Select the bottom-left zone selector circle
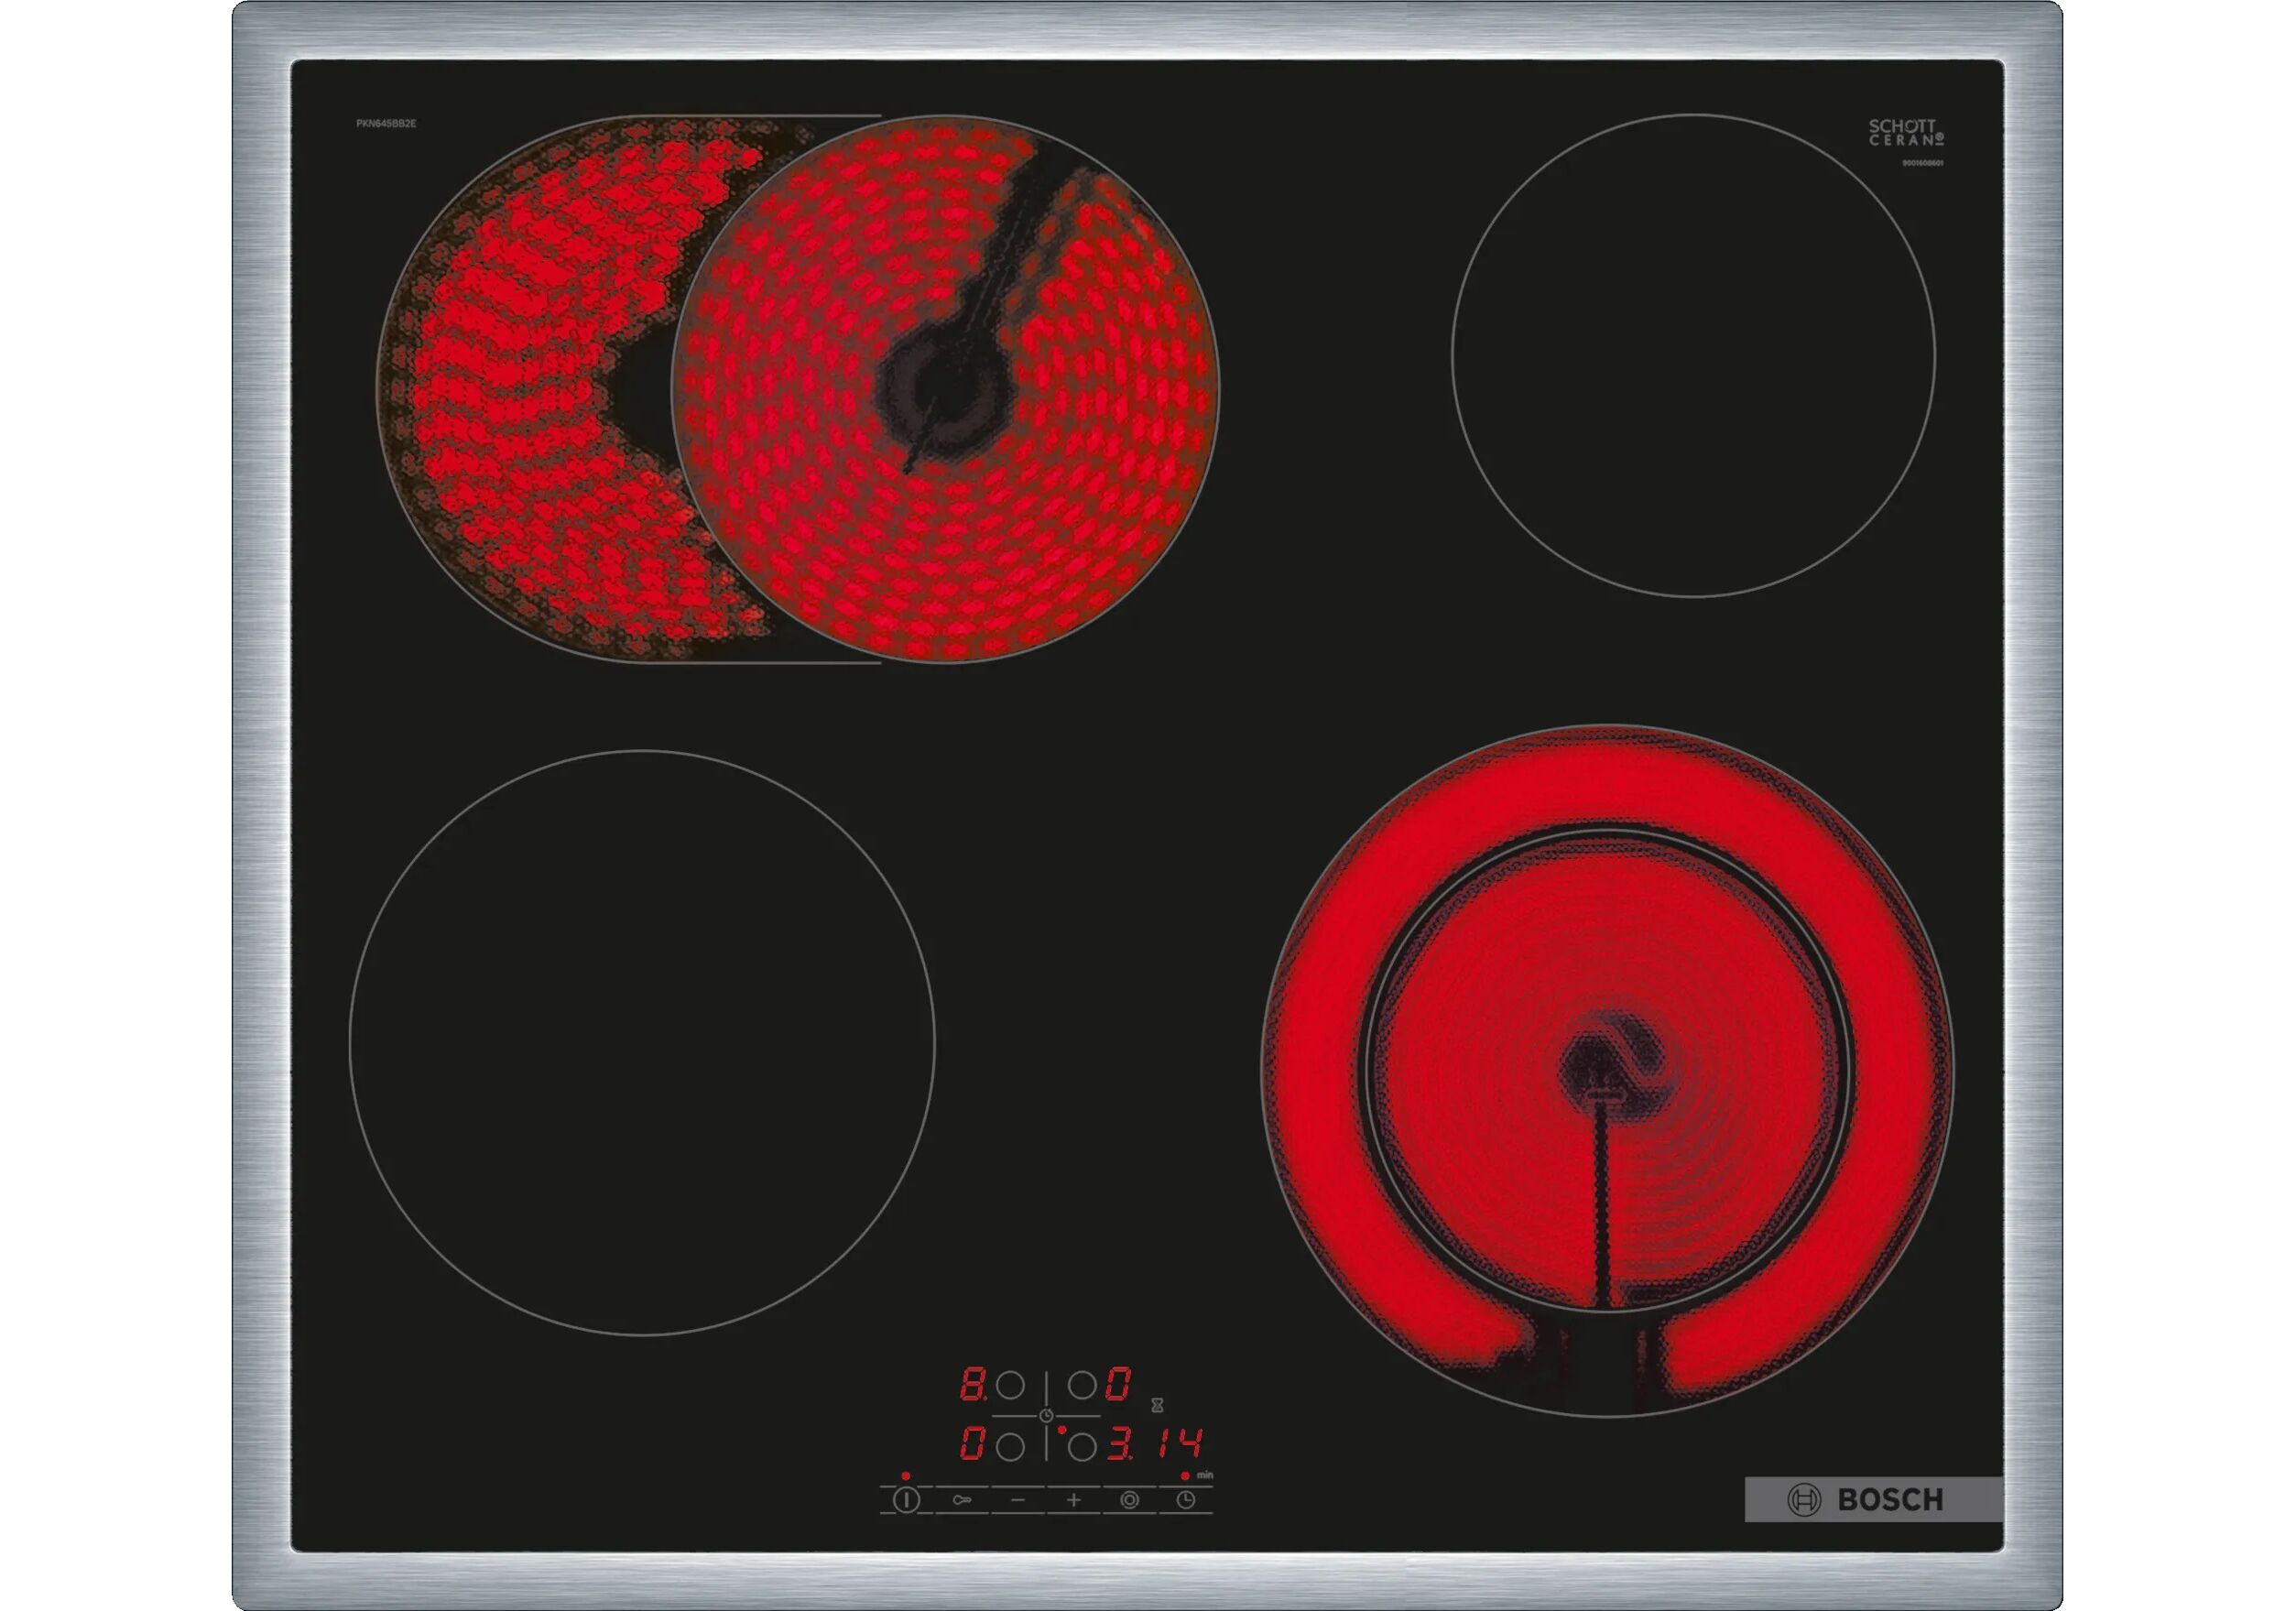This screenshot has height=1611, width=2296. (x=1010, y=1446)
